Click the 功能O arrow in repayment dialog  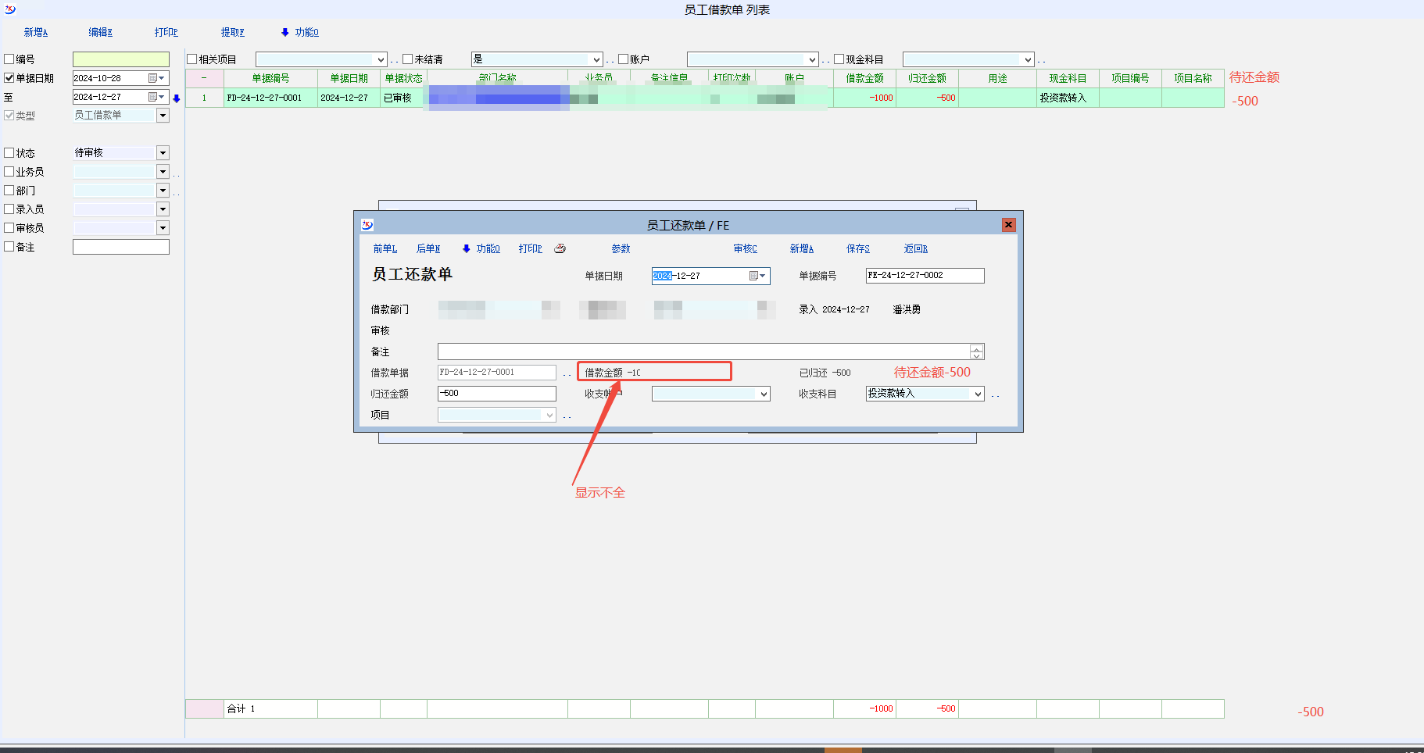coord(467,249)
